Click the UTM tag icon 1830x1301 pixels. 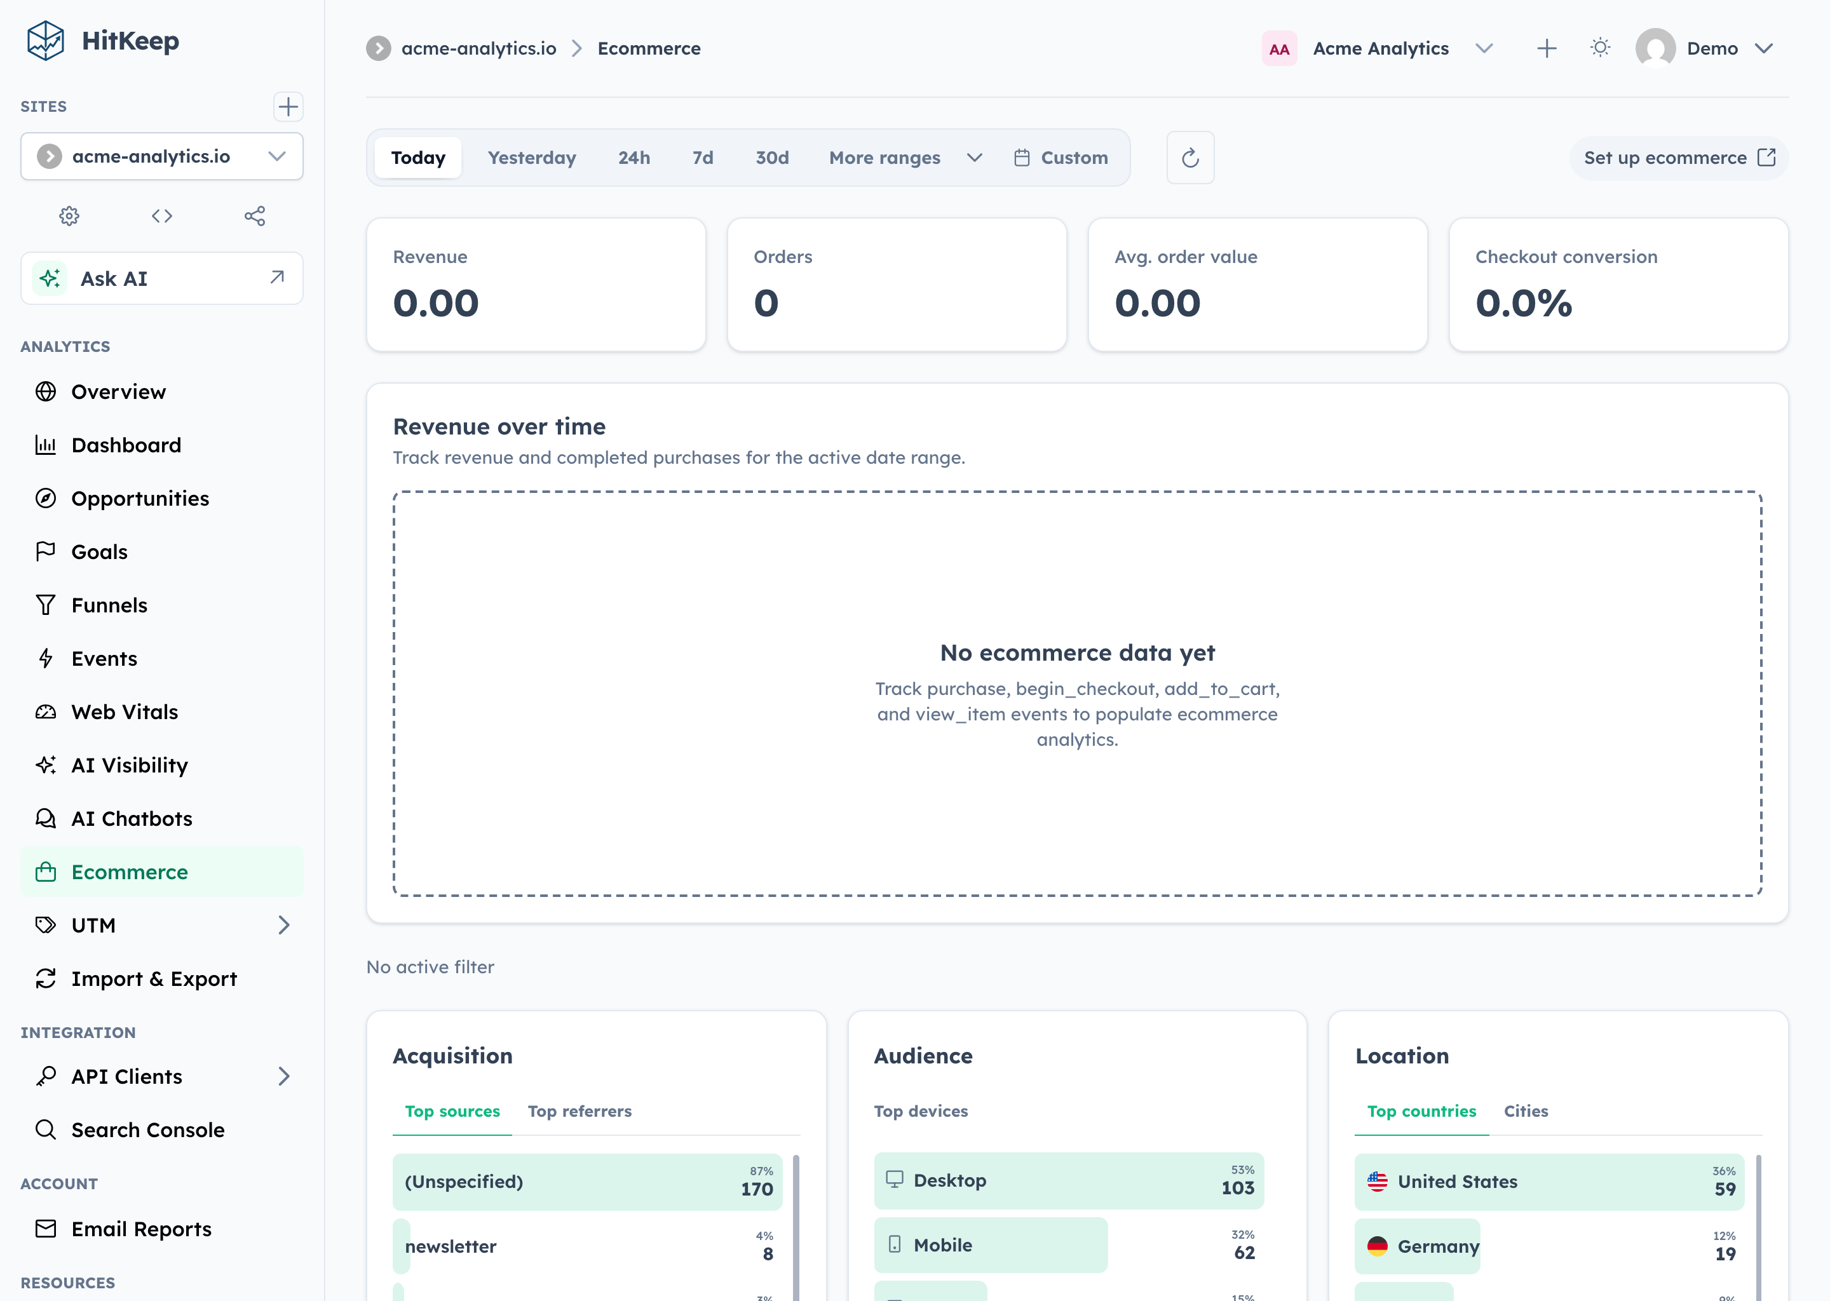pos(46,926)
